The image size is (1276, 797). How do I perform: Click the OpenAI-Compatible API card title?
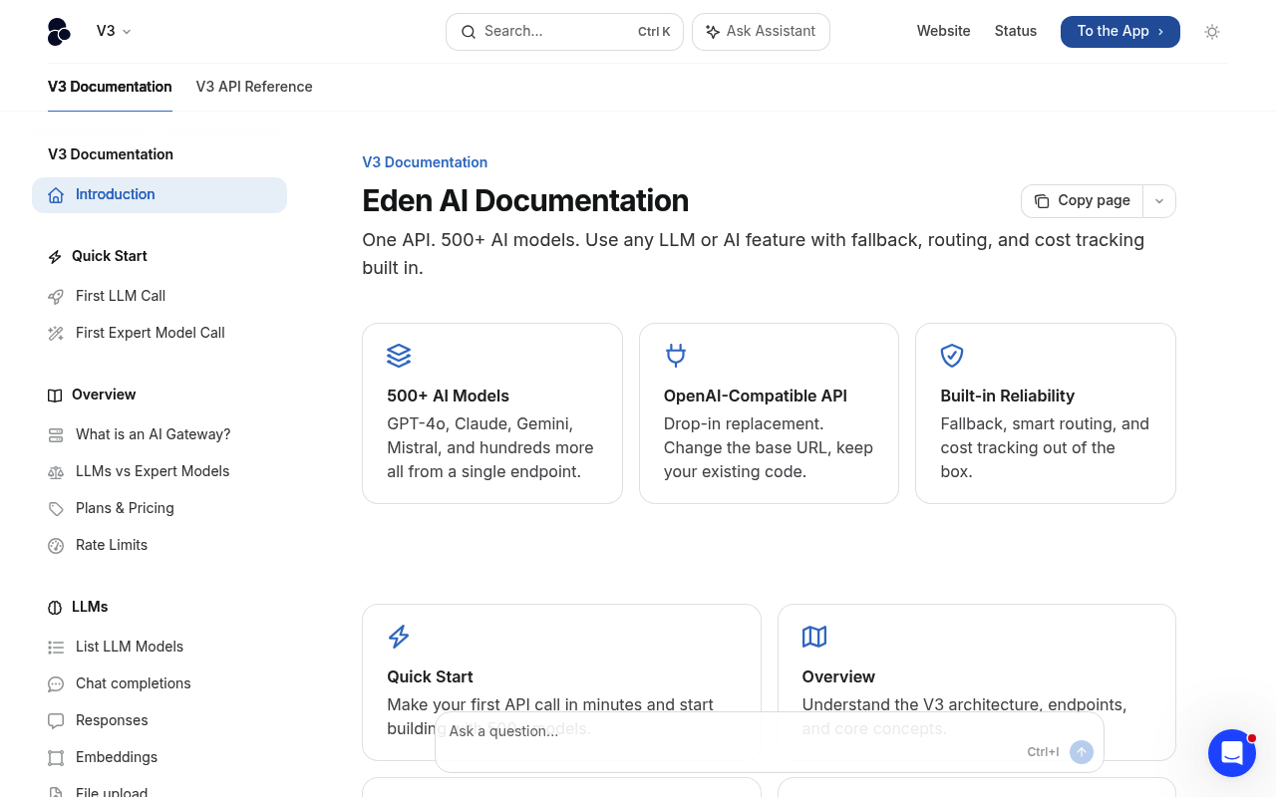click(x=756, y=396)
